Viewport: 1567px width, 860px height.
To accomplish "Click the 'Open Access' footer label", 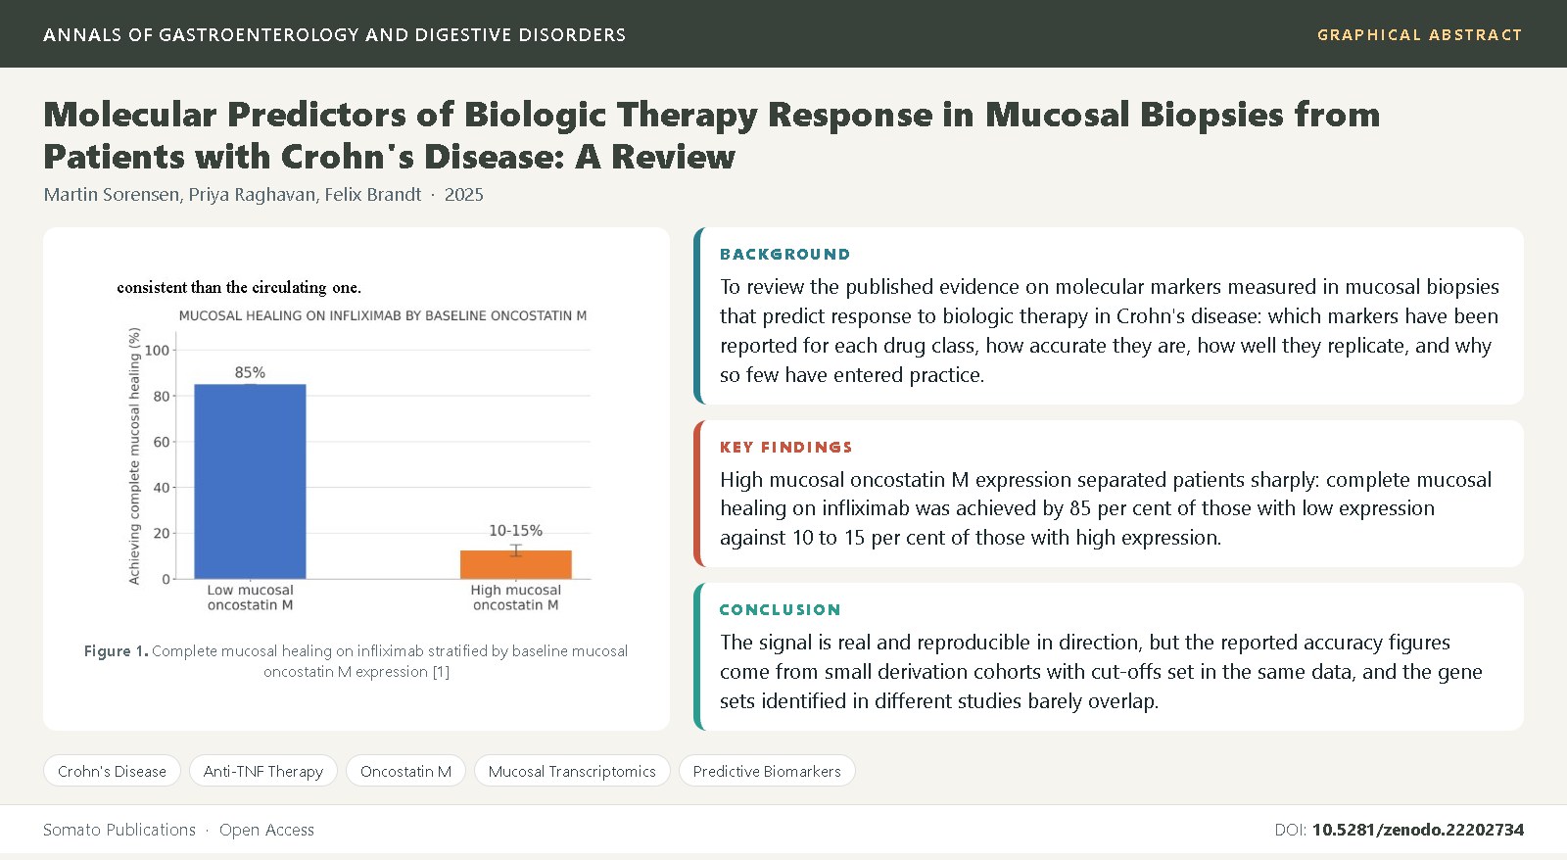I will pos(266,830).
